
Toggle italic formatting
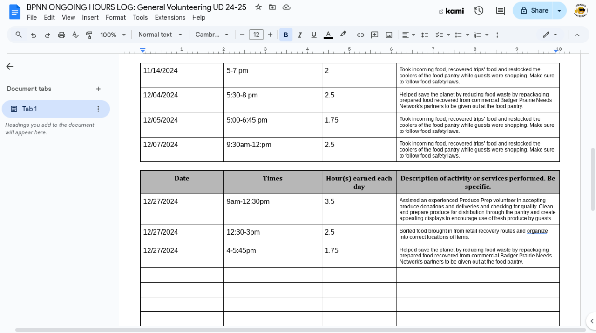(299, 35)
